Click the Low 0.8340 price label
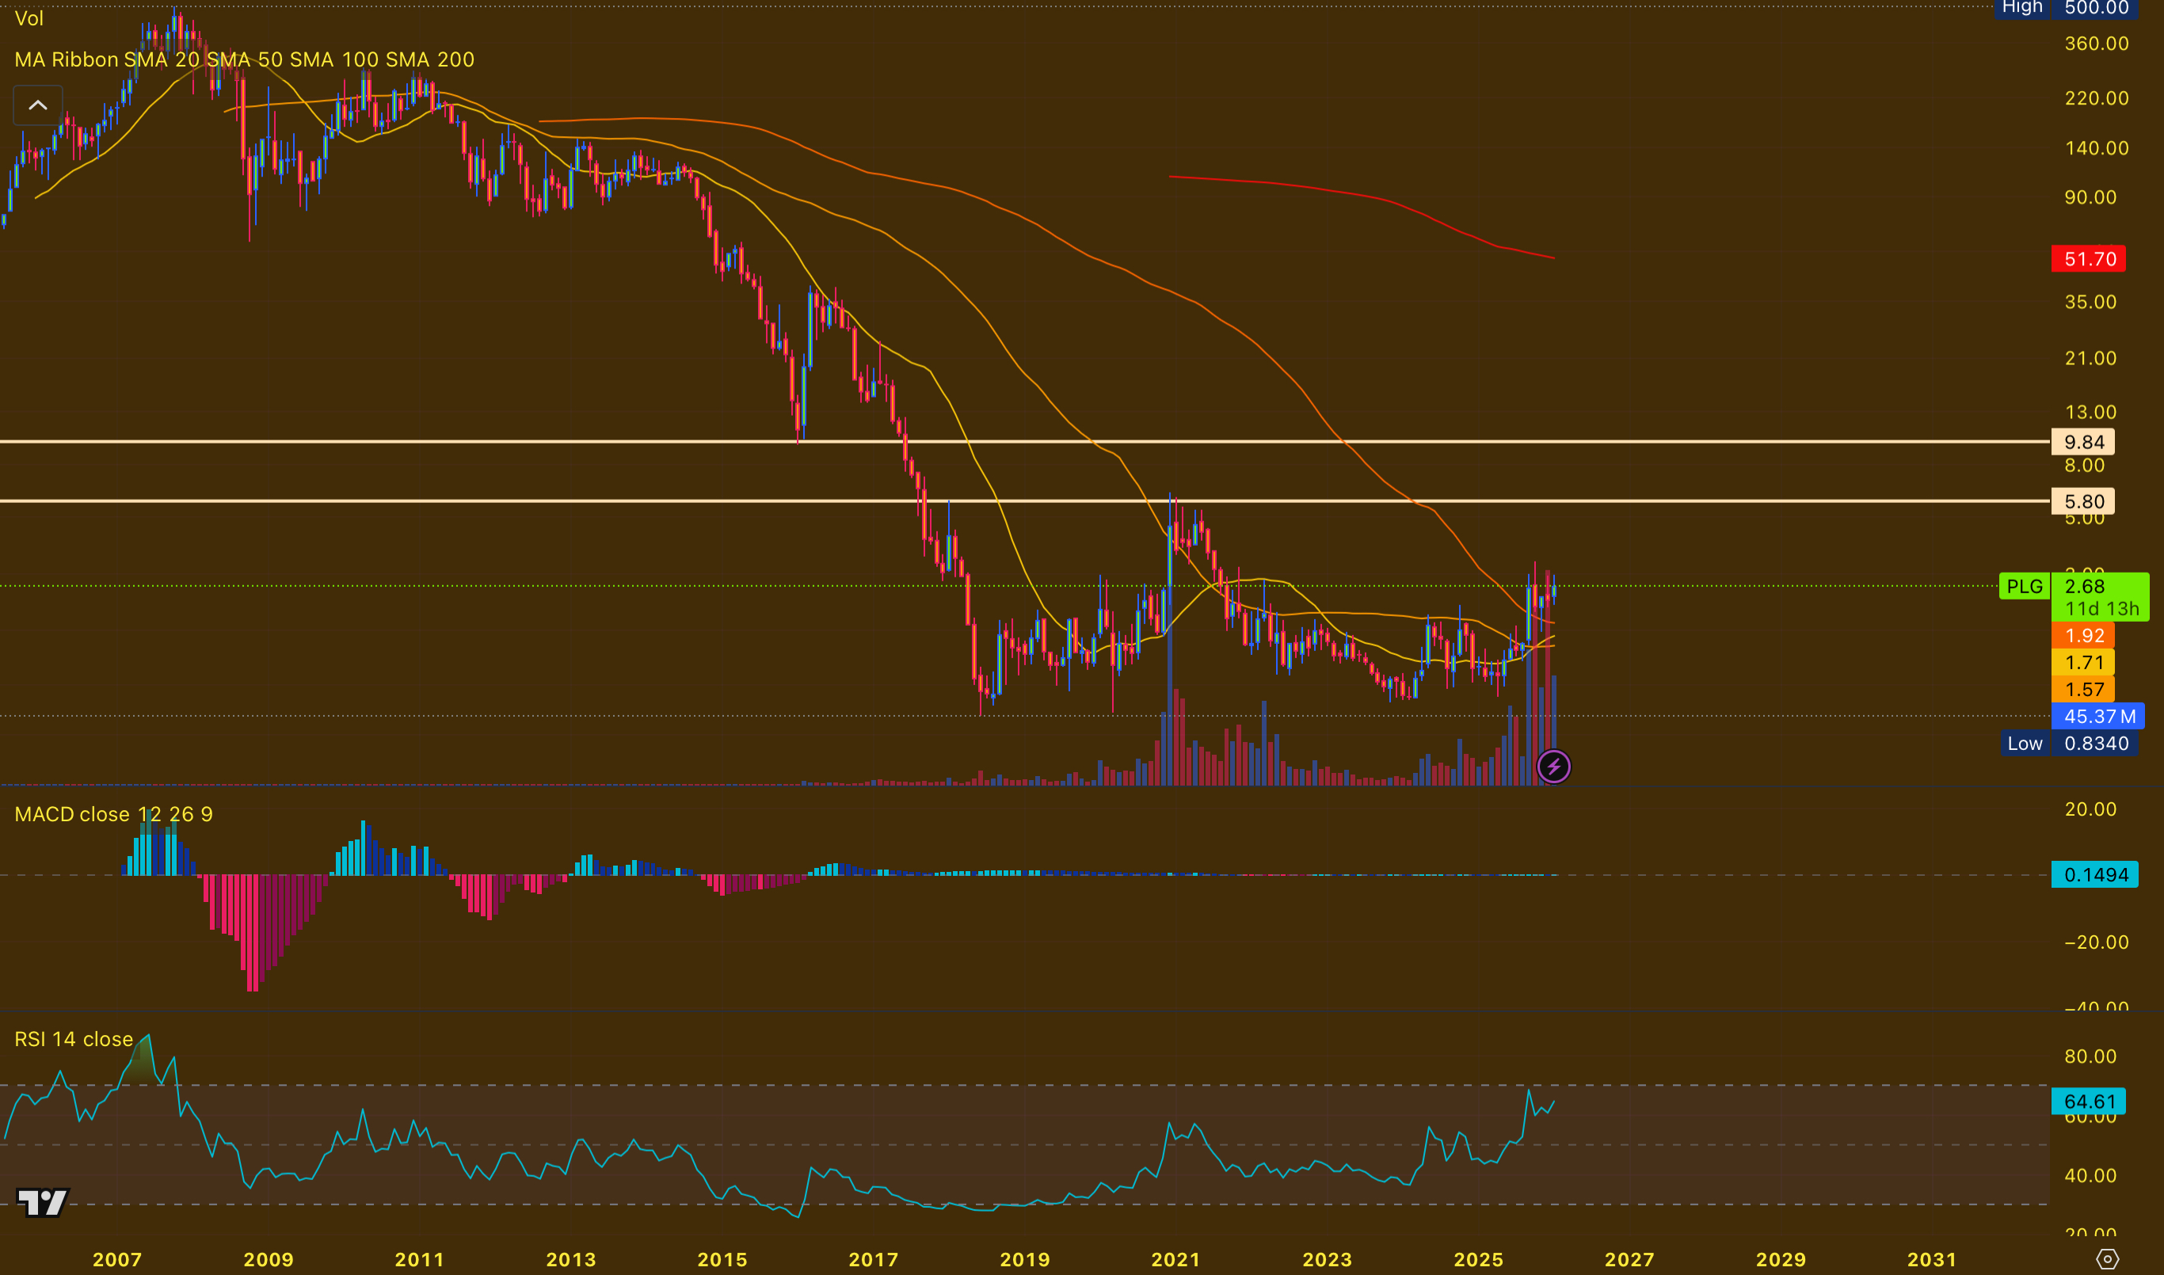 [x=2079, y=743]
